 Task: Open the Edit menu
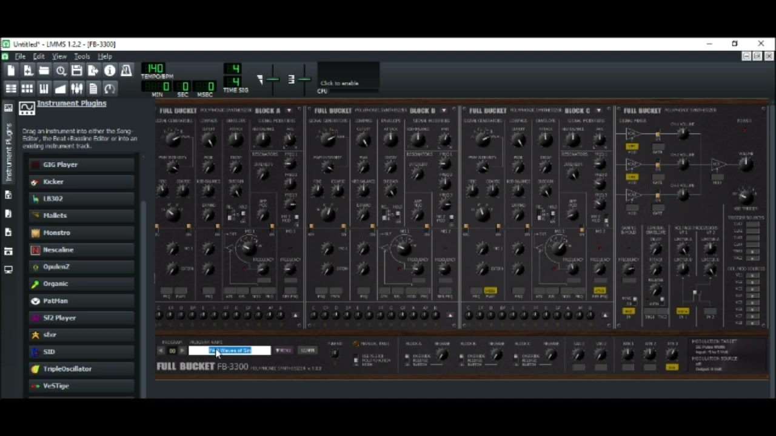[x=39, y=56]
